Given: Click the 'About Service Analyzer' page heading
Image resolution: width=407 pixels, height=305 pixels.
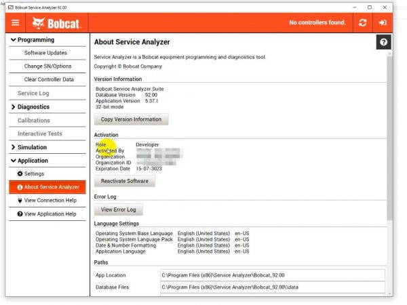Looking at the screenshot, I should pos(132,42).
